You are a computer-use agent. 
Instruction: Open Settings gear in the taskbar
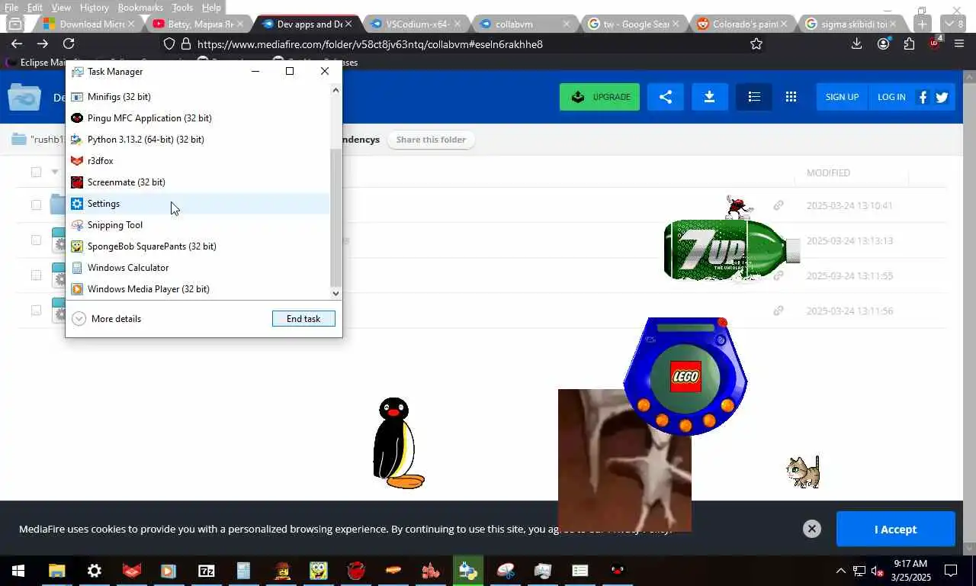tap(95, 570)
